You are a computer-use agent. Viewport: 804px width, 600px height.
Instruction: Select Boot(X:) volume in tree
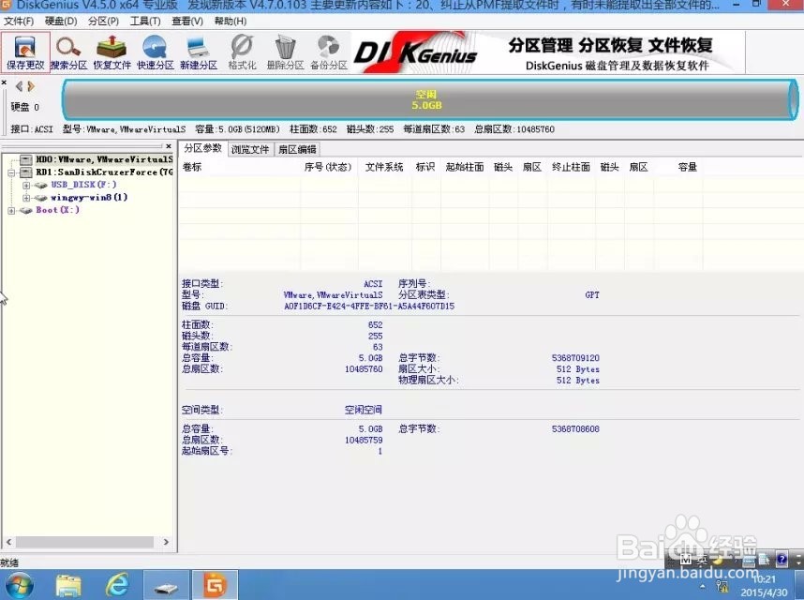coord(57,210)
